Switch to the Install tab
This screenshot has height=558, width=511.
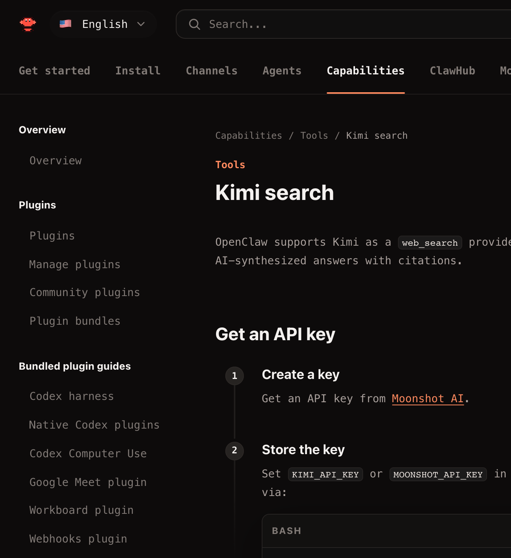click(x=138, y=71)
